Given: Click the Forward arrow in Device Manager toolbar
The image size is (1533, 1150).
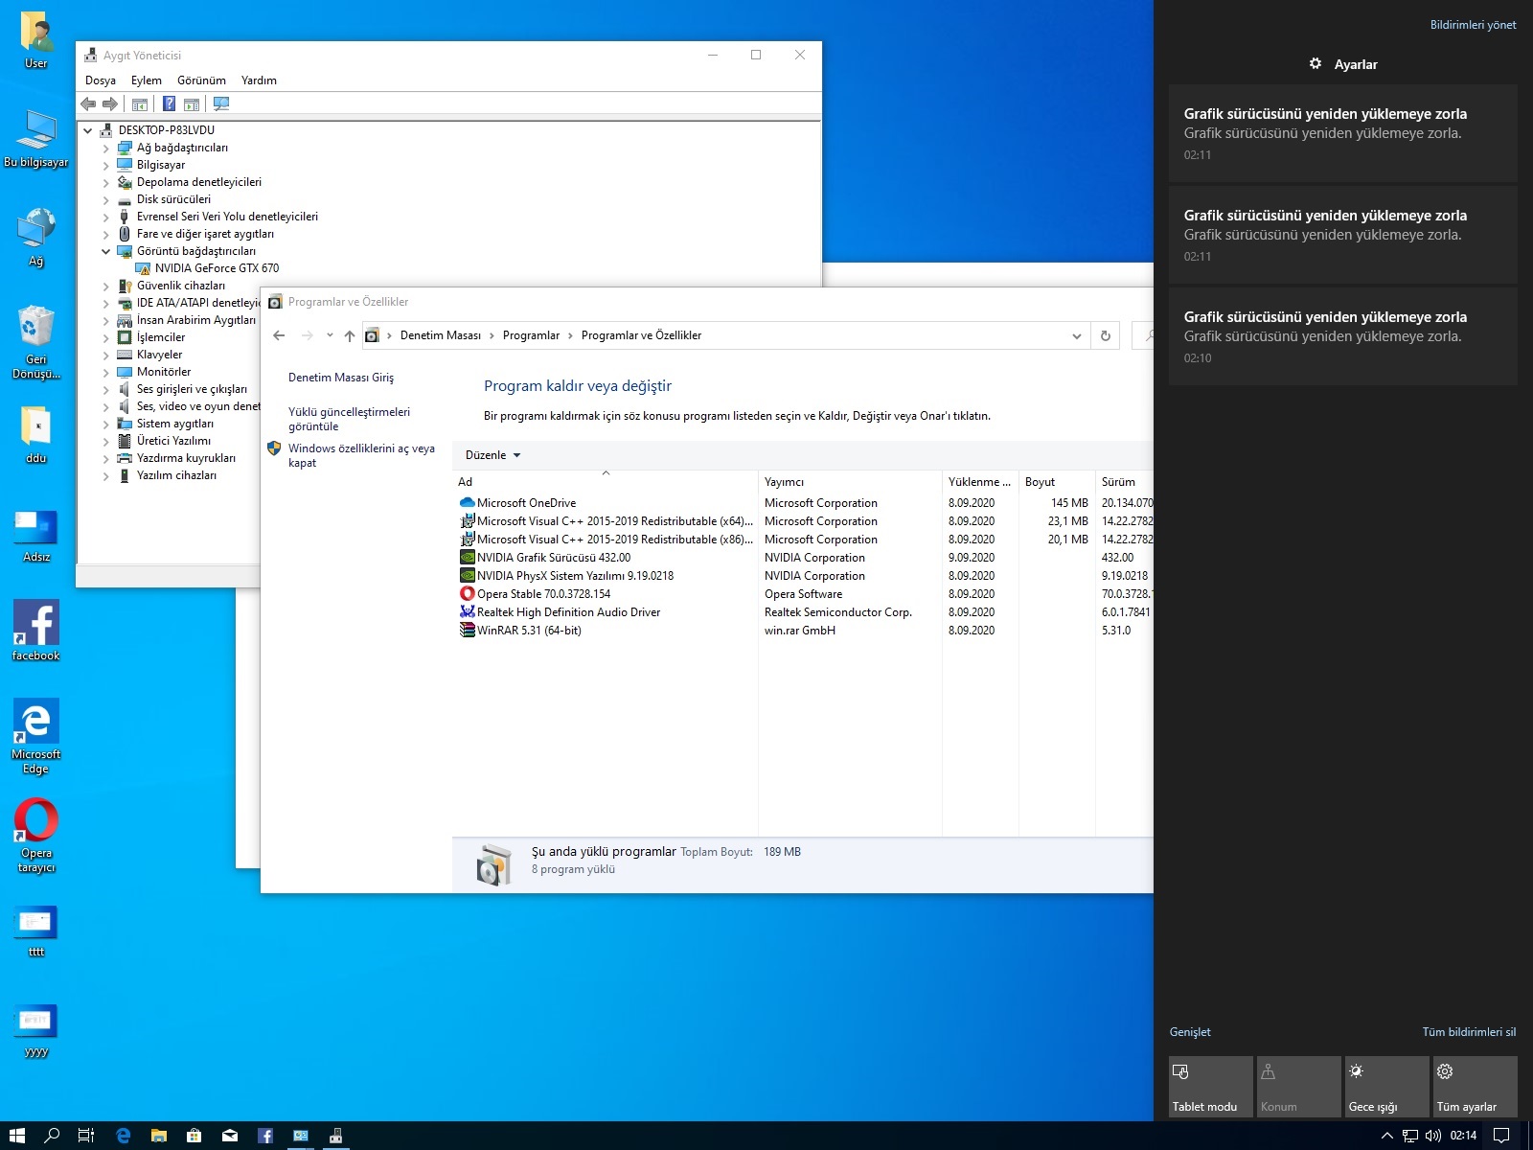Looking at the screenshot, I should (110, 103).
